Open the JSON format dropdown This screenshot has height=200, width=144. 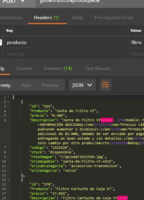[x=82, y=85]
